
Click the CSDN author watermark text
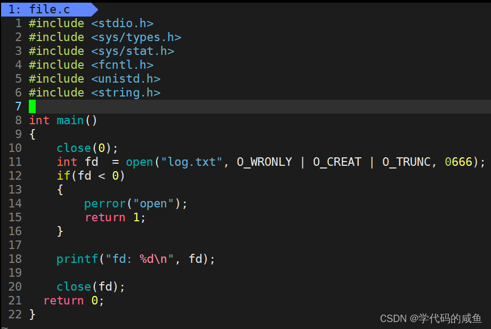431,318
